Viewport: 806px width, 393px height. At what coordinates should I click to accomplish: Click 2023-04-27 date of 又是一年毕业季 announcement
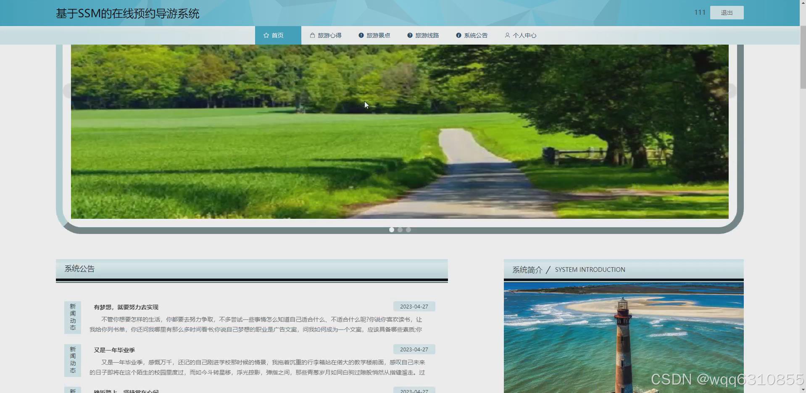414,349
